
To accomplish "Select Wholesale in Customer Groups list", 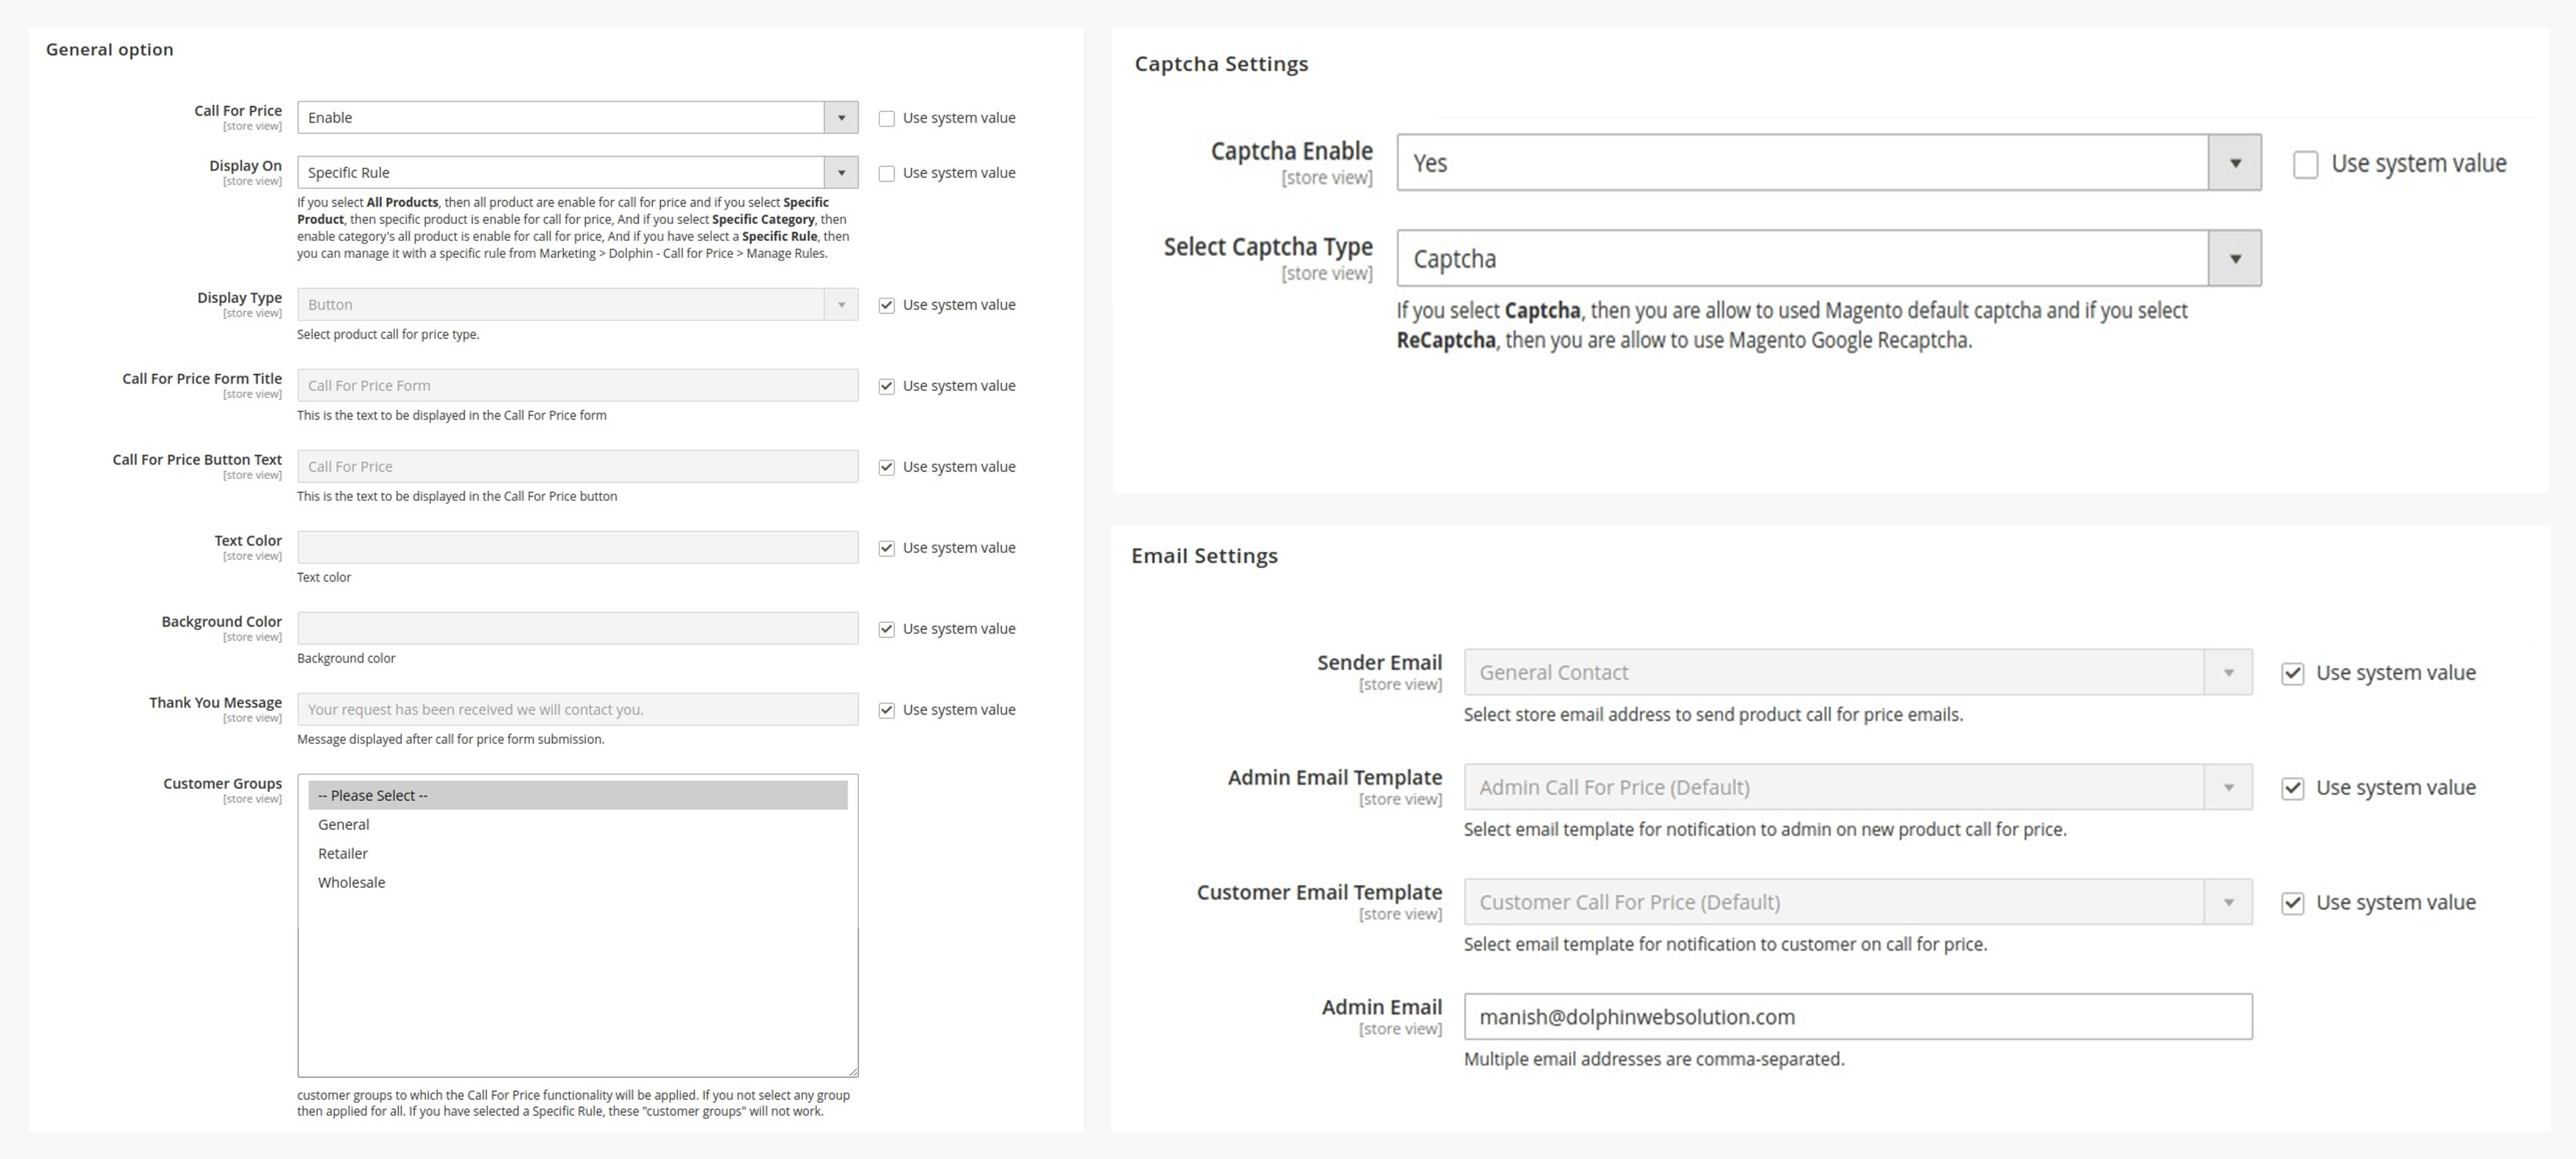I will [578, 883].
